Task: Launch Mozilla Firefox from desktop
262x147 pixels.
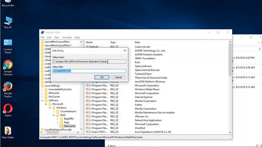Action: [x=8, y=90]
